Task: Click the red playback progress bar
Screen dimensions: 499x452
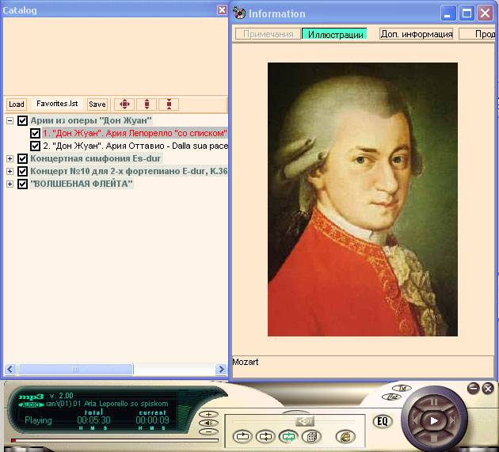Action: coord(115,441)
